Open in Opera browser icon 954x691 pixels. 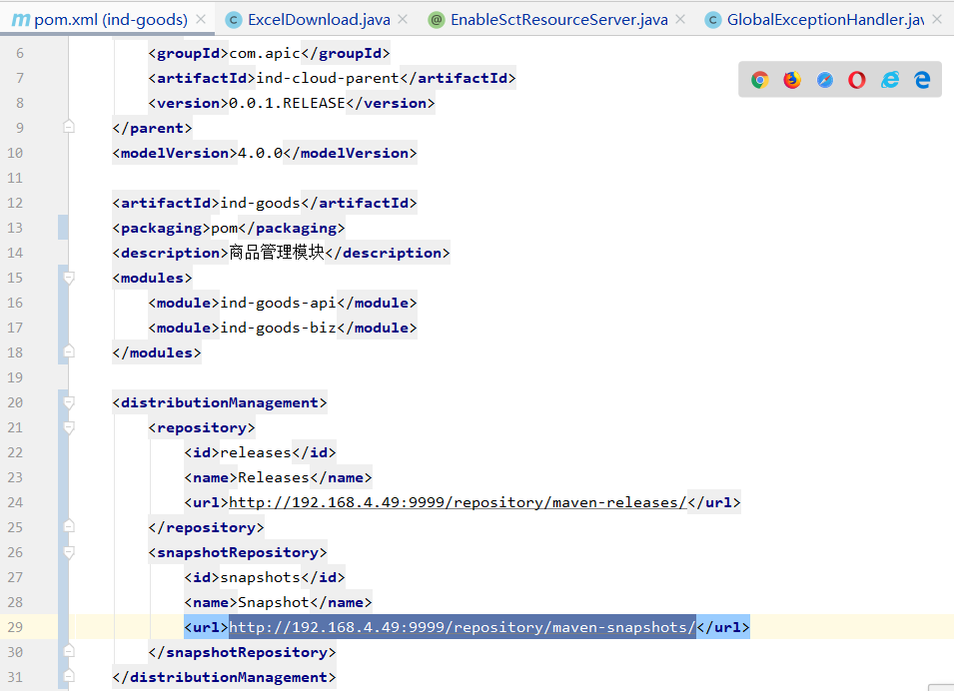[857, 80]
